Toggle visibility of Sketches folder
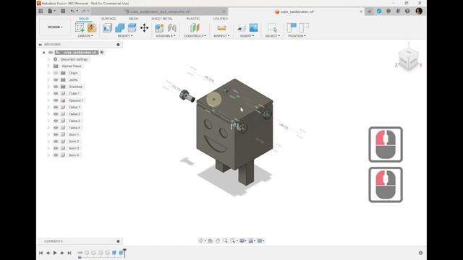 pos(56,87)
